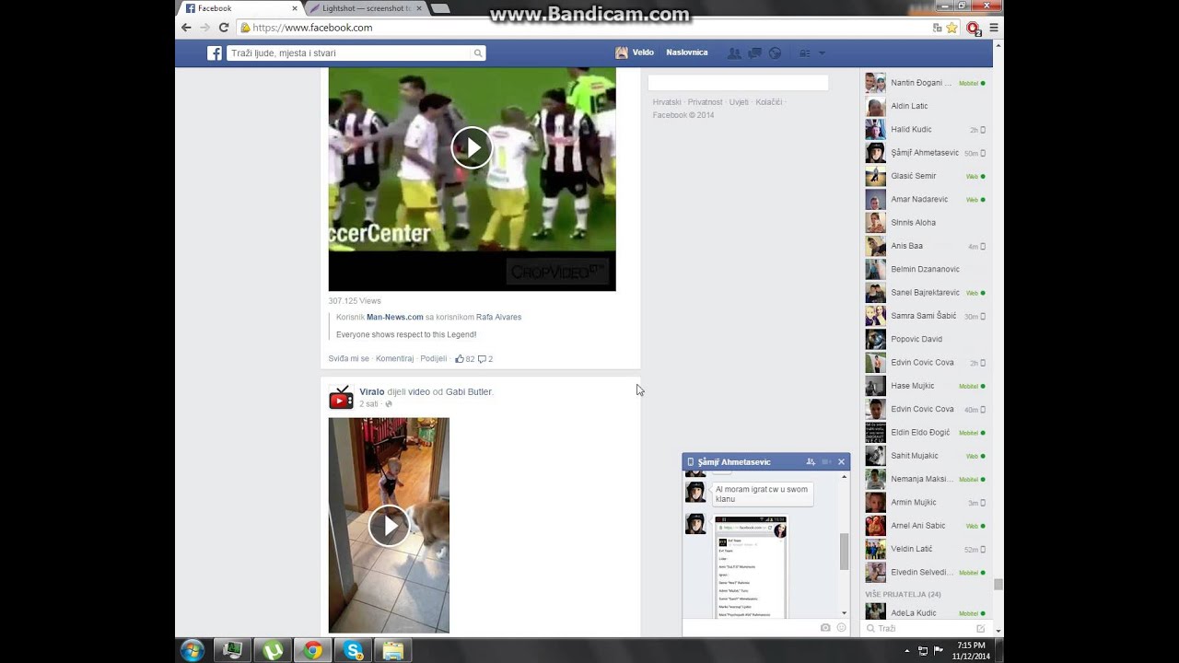
Task: Click the red Adblock extension icon
Action: [974, 29]
